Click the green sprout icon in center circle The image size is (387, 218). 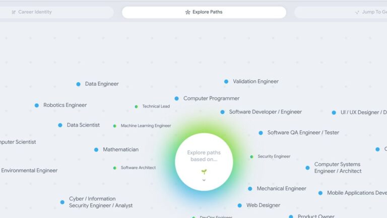click(x=204, y=172)
